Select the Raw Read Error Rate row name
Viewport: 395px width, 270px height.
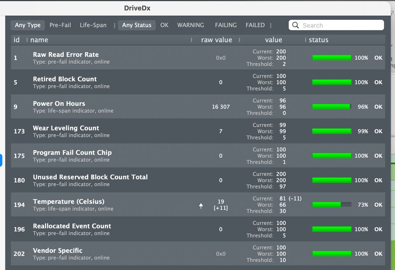pyautogui.click(x=66, y=54)
